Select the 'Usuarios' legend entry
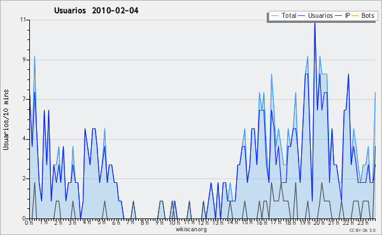 pos(316,16)
